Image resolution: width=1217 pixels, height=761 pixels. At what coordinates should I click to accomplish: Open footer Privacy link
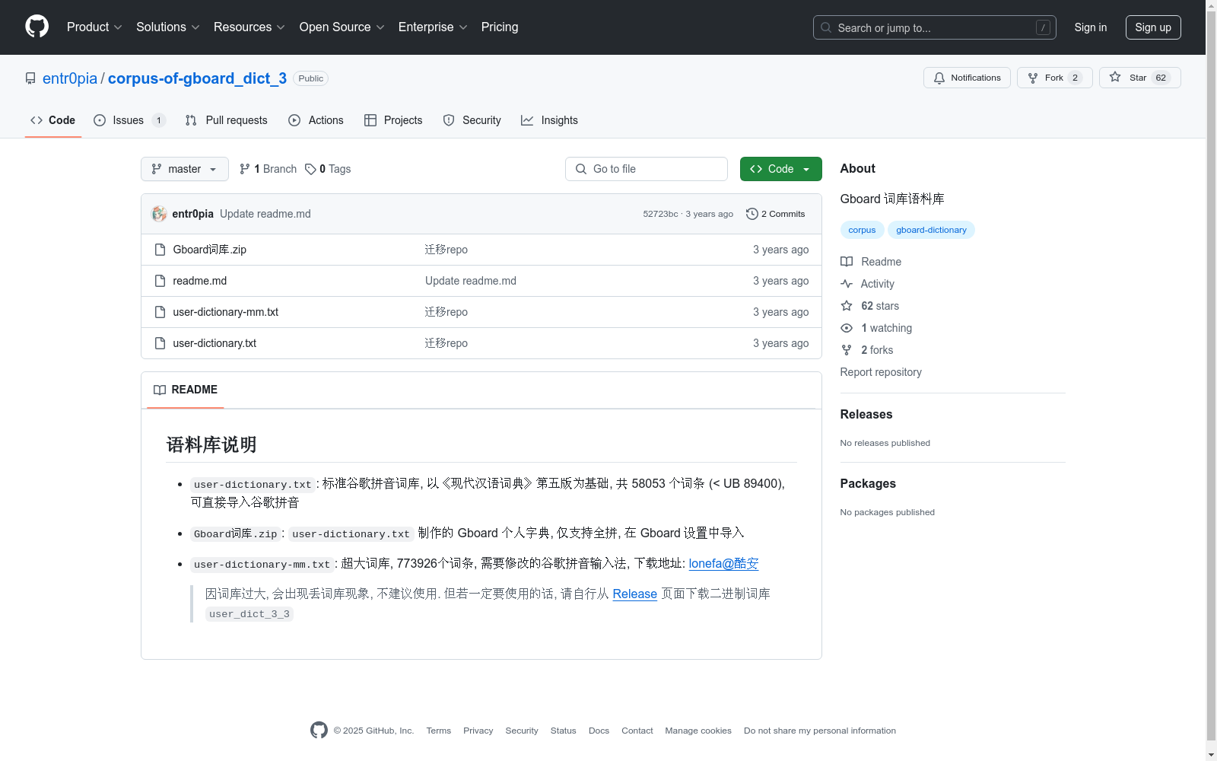point(478,731)
